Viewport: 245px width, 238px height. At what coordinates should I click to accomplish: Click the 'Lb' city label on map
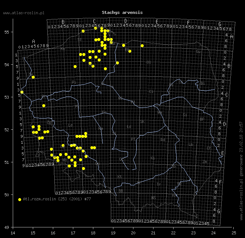191,144
